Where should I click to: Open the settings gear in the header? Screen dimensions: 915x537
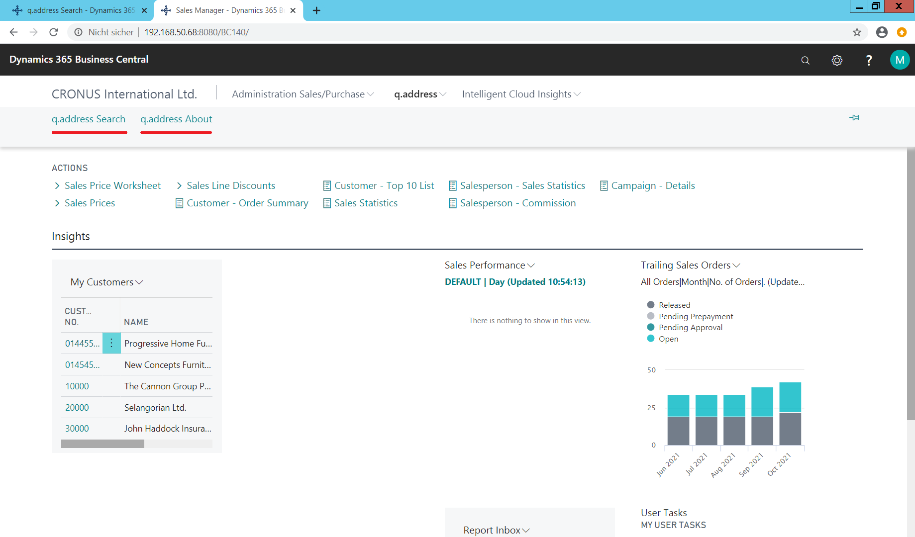click(x=837, y=60)
